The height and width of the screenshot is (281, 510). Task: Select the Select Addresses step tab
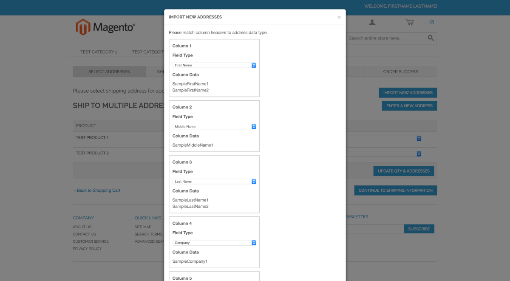109,72
